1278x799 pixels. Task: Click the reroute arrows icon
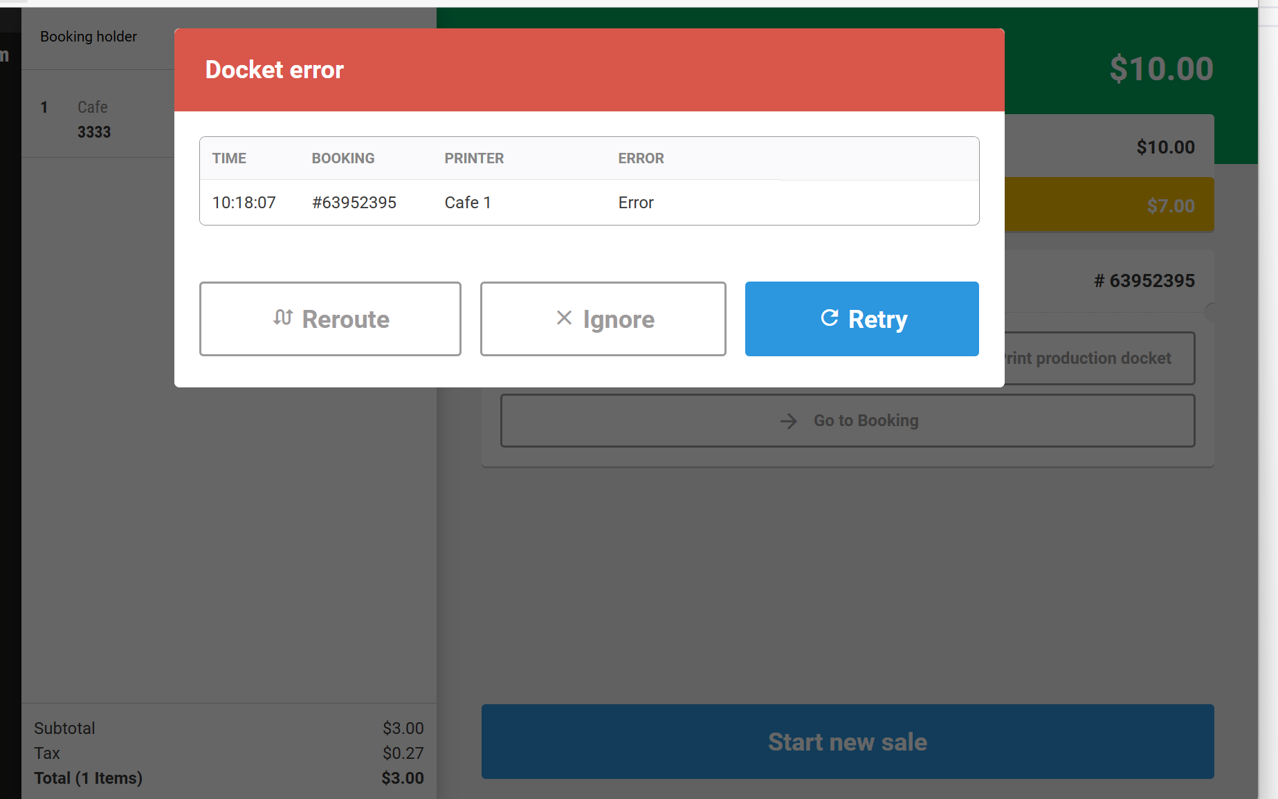click(283, 318)
